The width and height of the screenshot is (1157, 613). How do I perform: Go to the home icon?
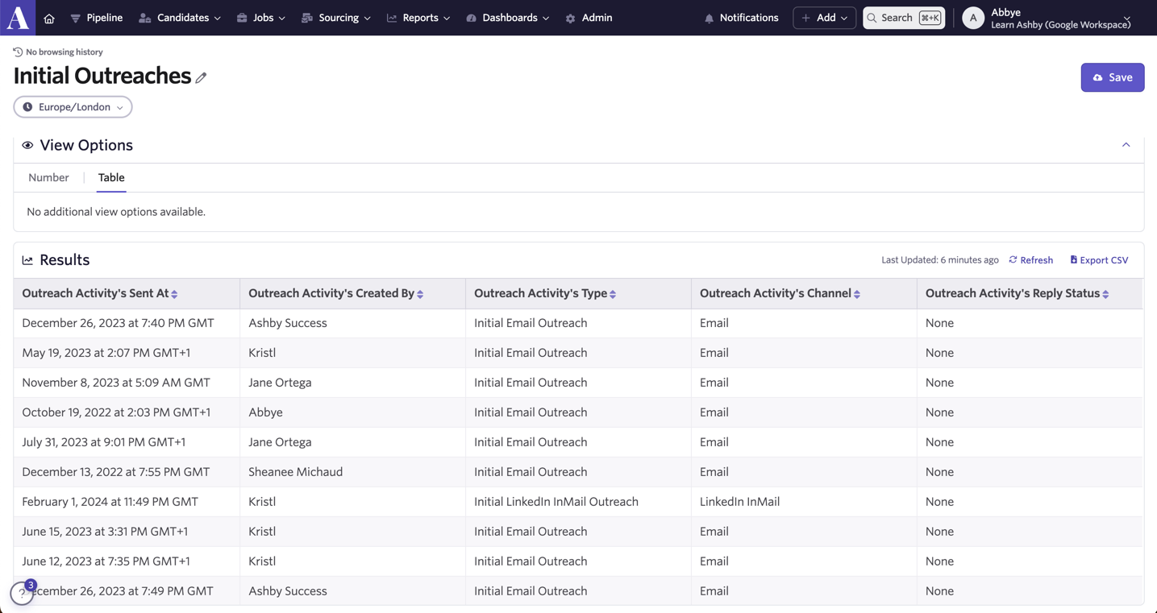click(x=49, y=19)
